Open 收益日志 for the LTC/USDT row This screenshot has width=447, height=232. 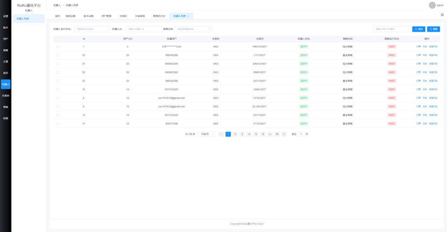[433, 55]
